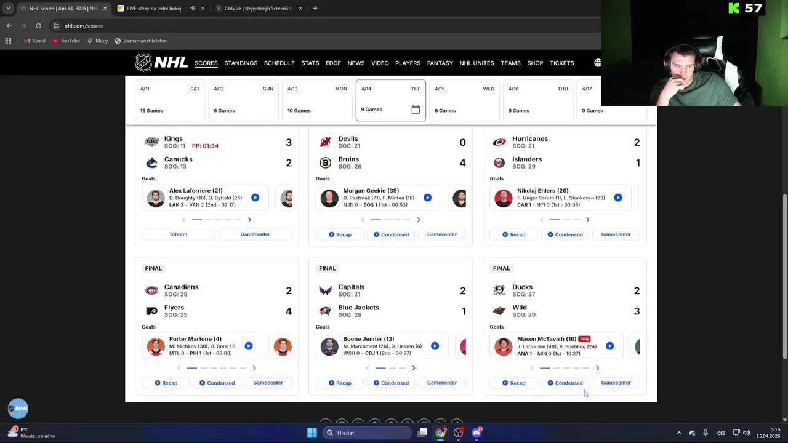Play Mason McTavish goal video

click(x=609, y=346)
